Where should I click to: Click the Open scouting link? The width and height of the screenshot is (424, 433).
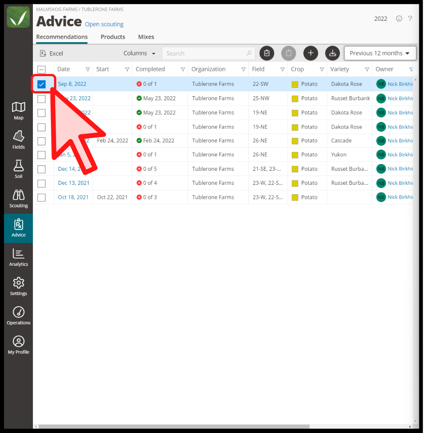pos(104,24)
